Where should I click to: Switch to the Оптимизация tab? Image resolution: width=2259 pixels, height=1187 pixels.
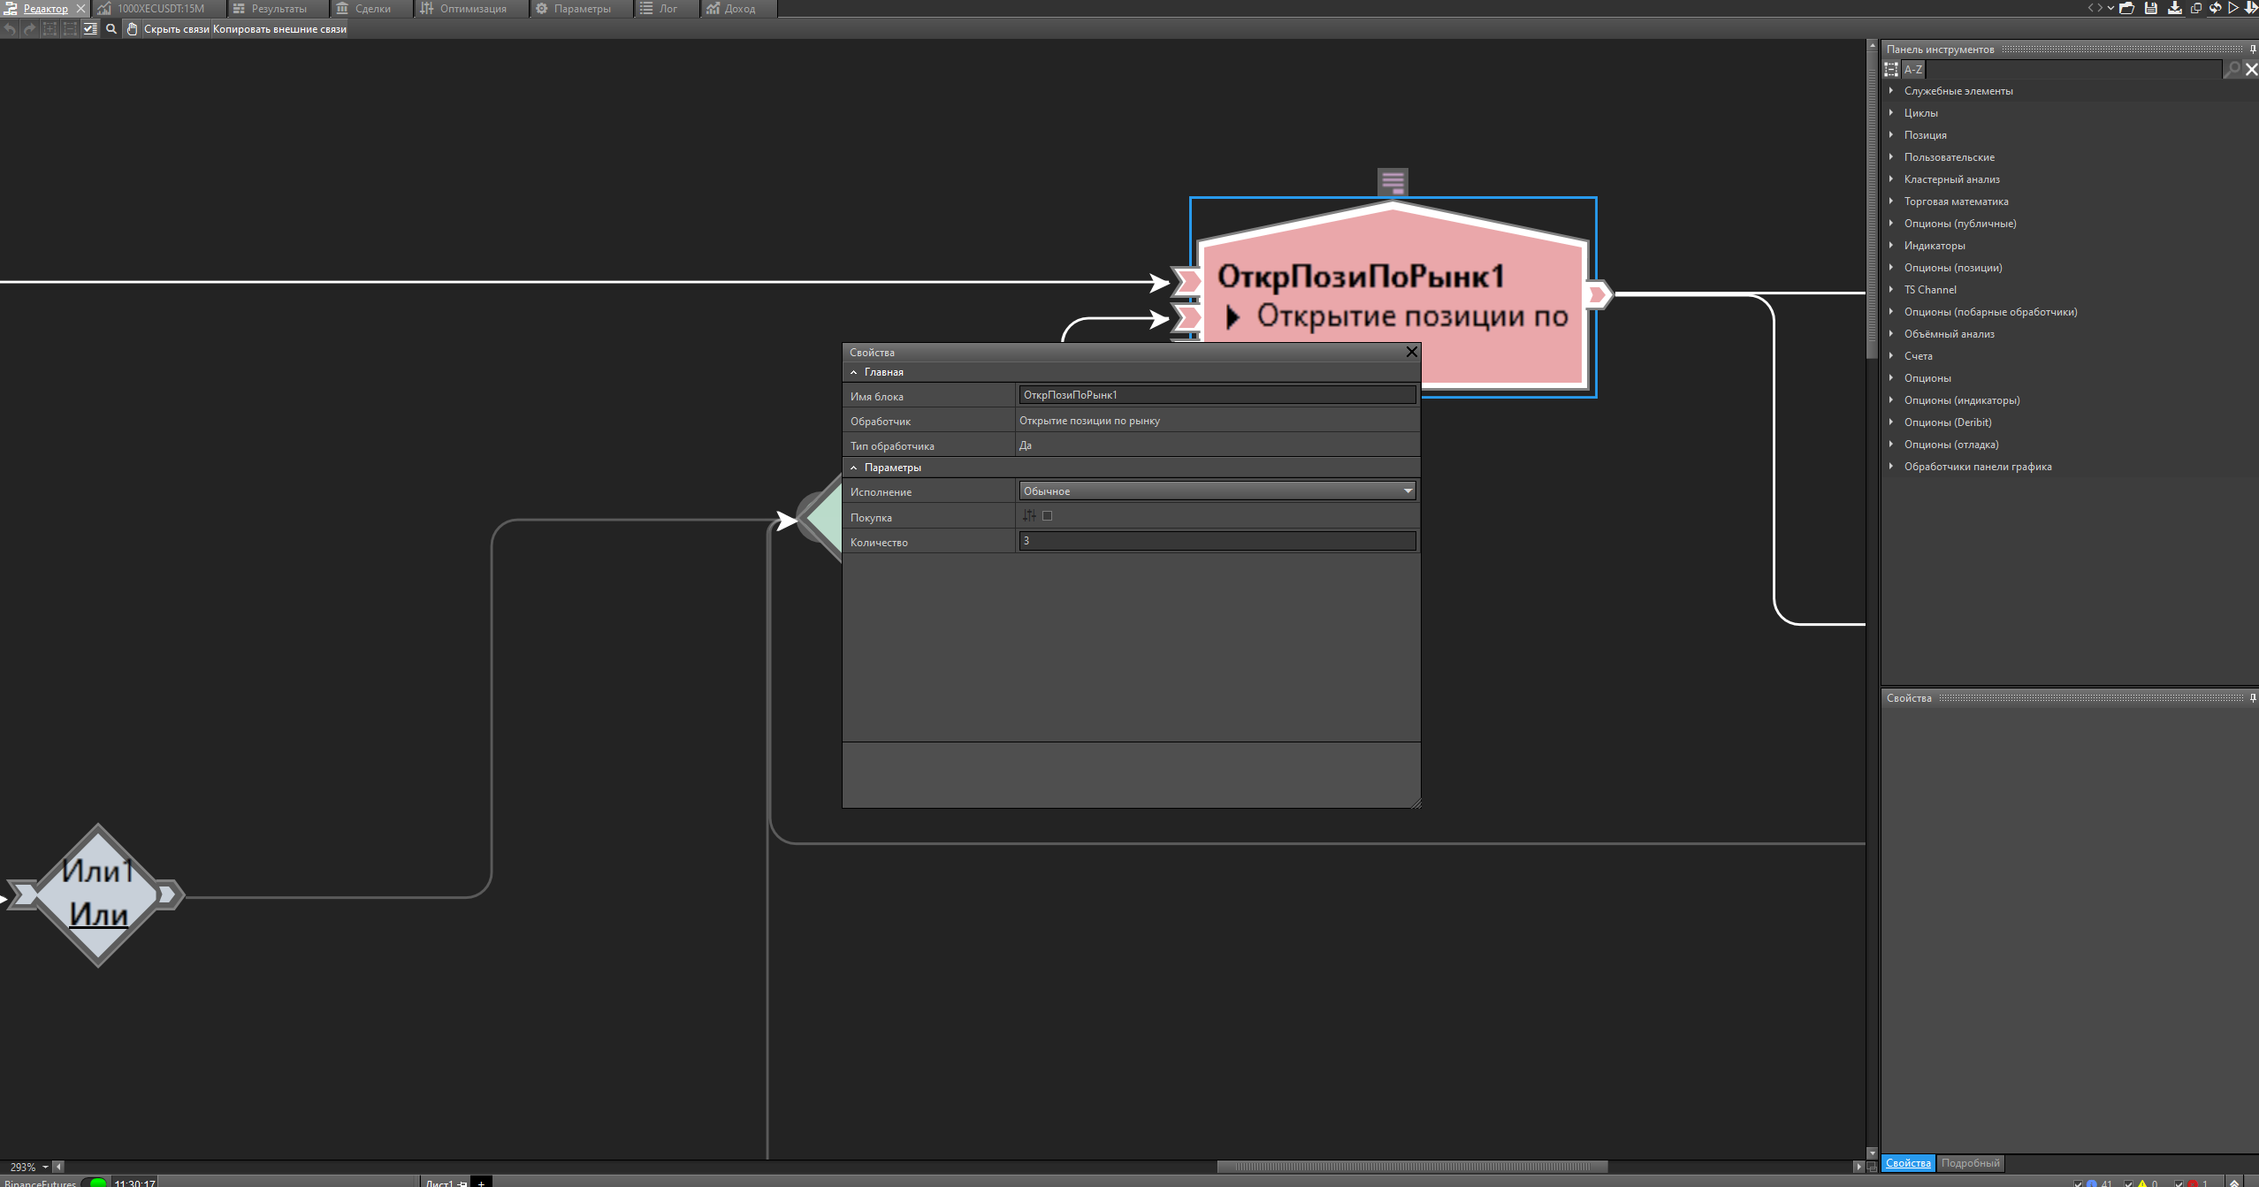tap(472, 9)
